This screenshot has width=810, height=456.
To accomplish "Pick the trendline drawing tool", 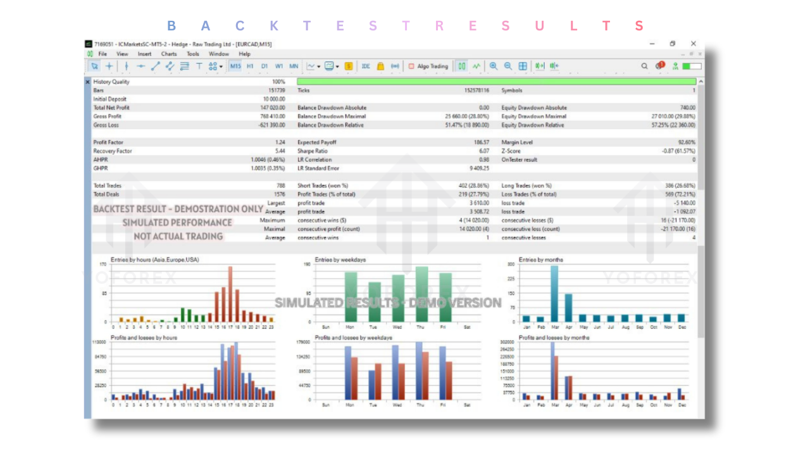I will 155,66.
